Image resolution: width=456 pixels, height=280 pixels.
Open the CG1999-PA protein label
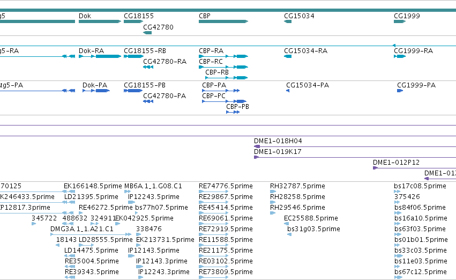pyautogui.click(x=416, y=85)
